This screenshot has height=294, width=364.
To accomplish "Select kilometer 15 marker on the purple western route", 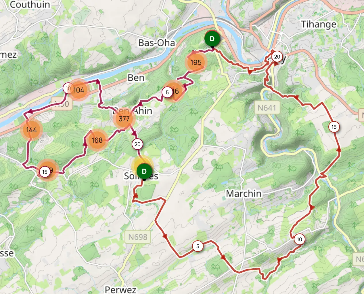I will pos(45,172).
